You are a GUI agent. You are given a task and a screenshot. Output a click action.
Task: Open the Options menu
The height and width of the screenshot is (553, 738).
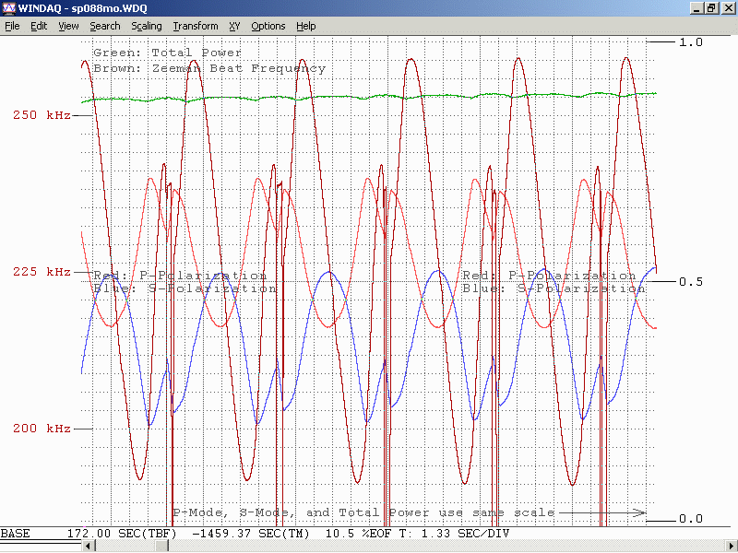tap(268, 26)
